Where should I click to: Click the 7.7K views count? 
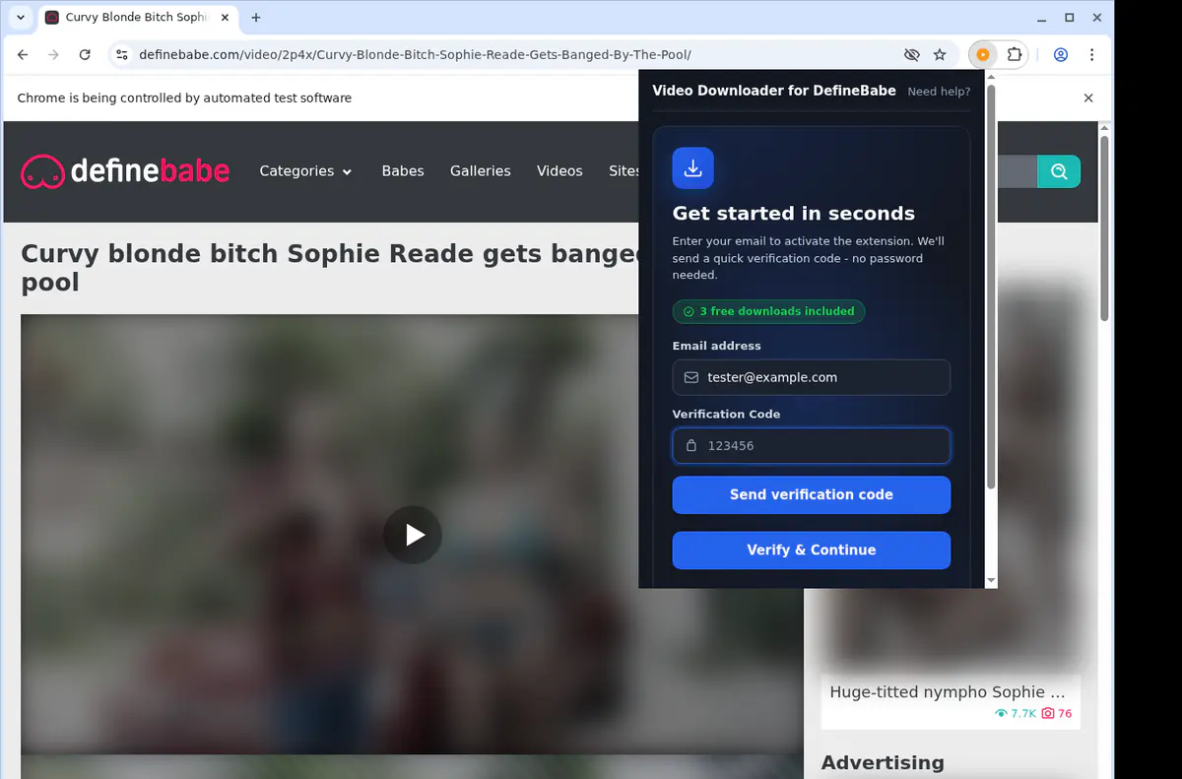tap(1016, 714)
